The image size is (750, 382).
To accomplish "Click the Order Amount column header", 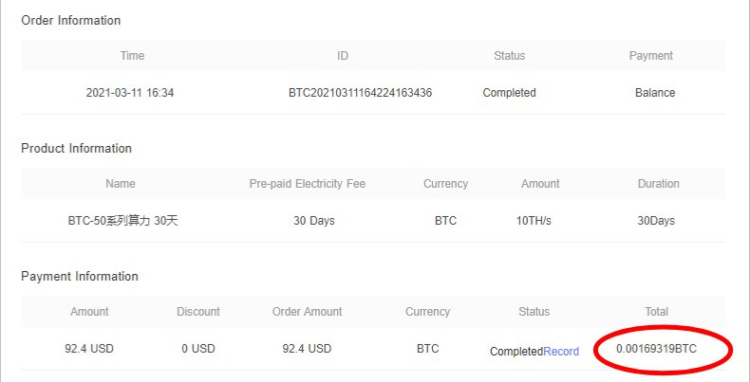I will tap(307, 312).
